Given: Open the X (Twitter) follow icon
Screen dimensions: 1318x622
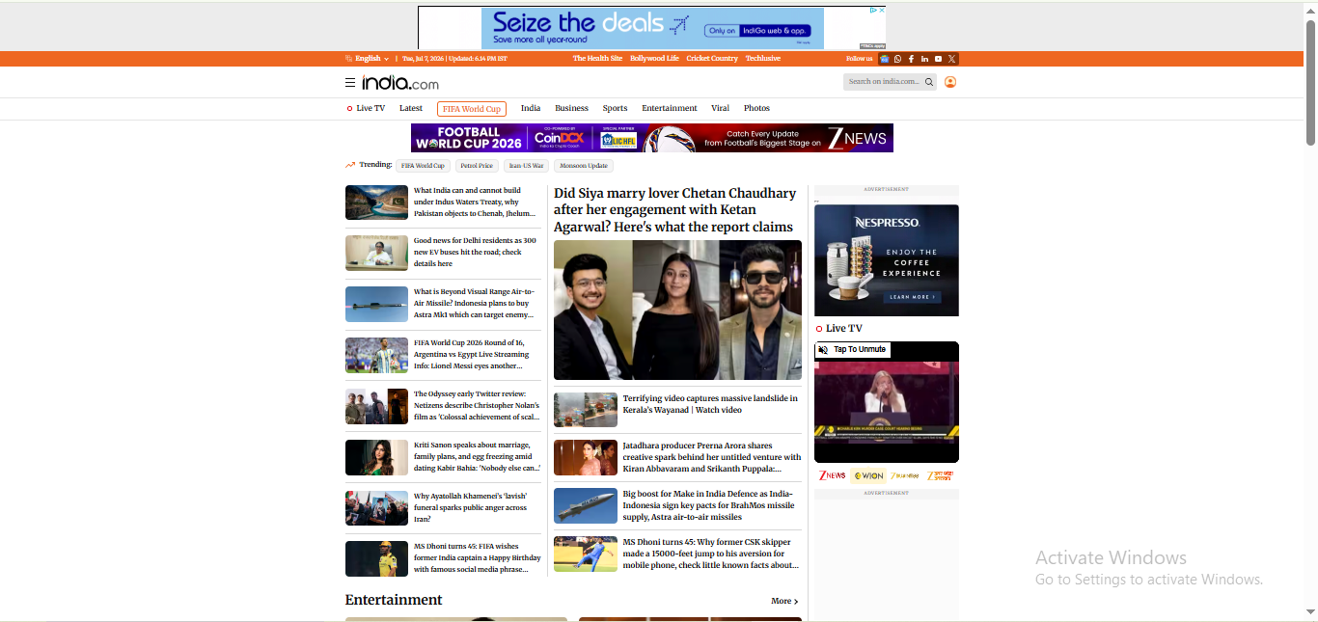Looking at the screenshot, I should [951, 59].
